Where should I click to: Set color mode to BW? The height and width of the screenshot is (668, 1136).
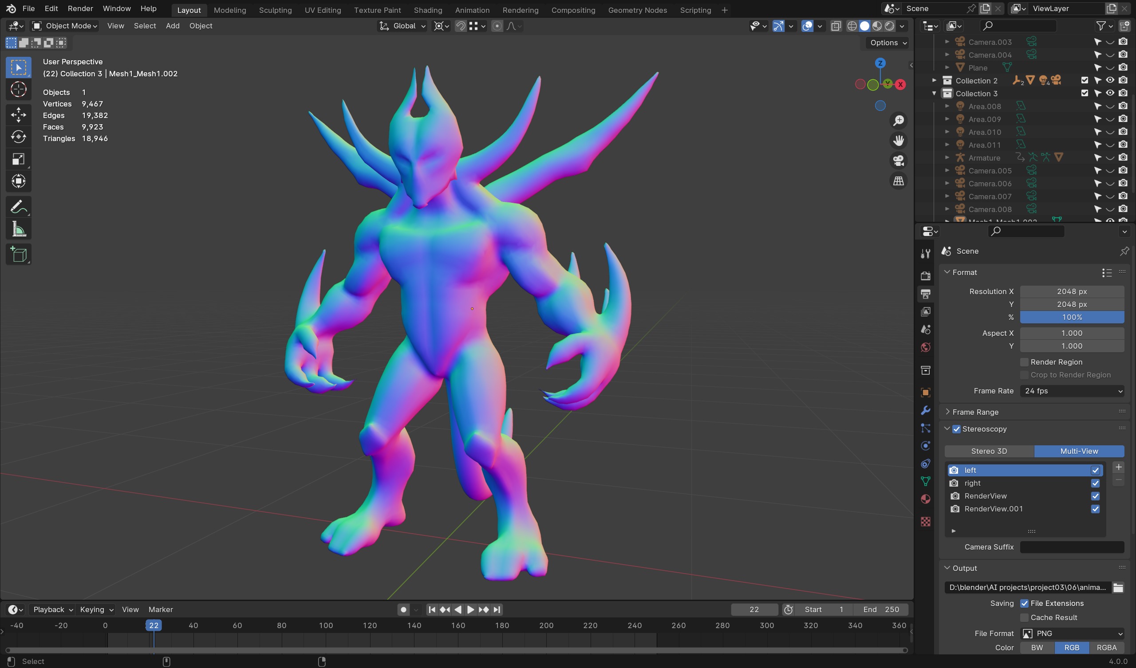tap(1037, 648)
